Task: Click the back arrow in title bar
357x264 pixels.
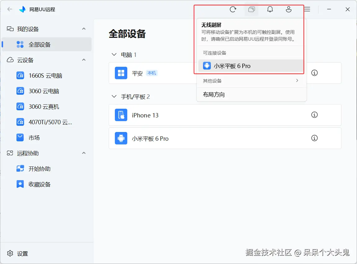Action: point(10,9)
